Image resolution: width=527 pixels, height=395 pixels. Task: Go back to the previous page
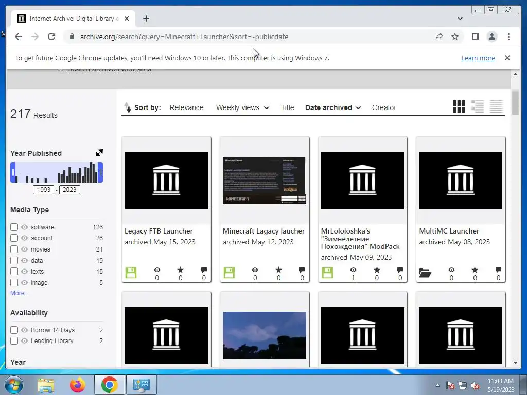(x=19, y=37)
